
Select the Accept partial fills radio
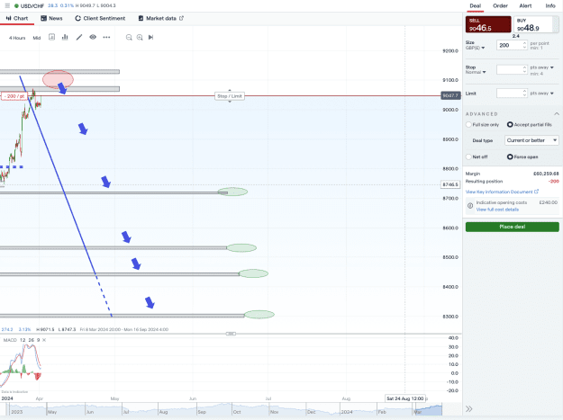pyautogui.click(x=510, y=125)
